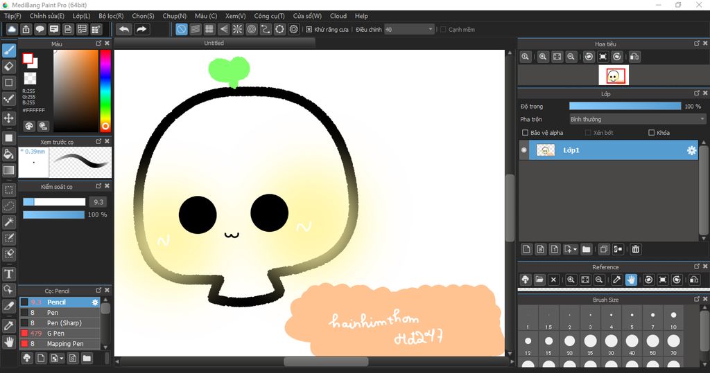Hide the Lớp1 layer visibility

524,150
